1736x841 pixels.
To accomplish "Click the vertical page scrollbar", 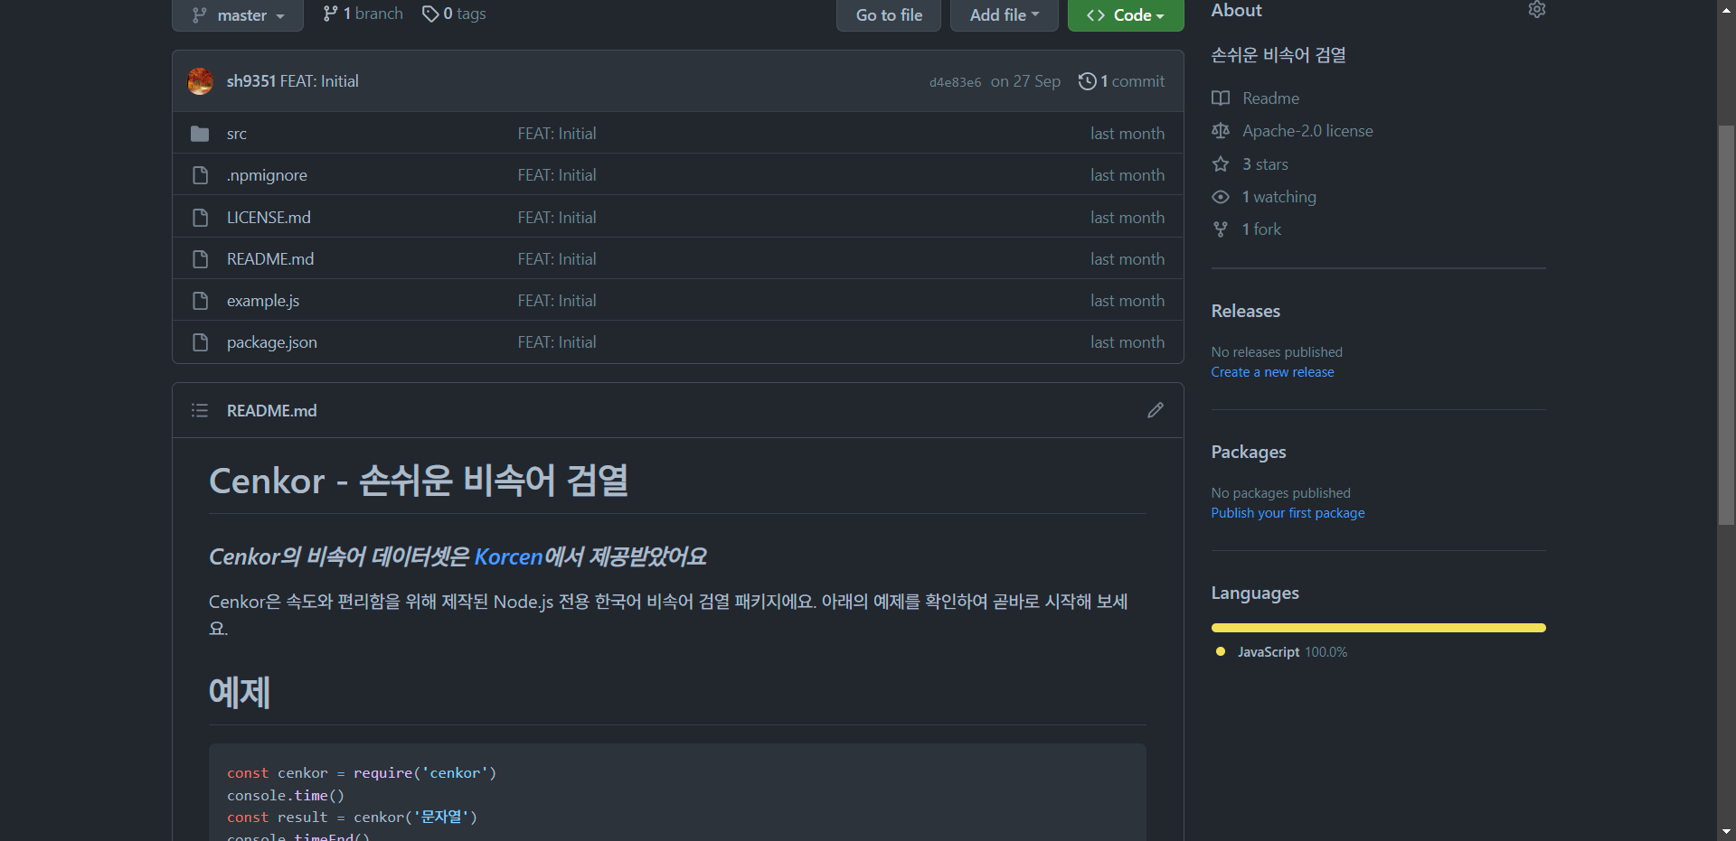I will [1726, 325].
